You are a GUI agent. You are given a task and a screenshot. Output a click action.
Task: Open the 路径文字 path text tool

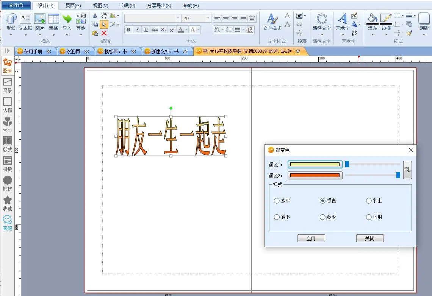pos(321,22)
